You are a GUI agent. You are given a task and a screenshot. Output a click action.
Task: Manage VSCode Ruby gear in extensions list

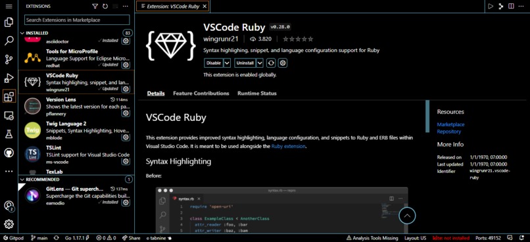click(x=126, y=89)
